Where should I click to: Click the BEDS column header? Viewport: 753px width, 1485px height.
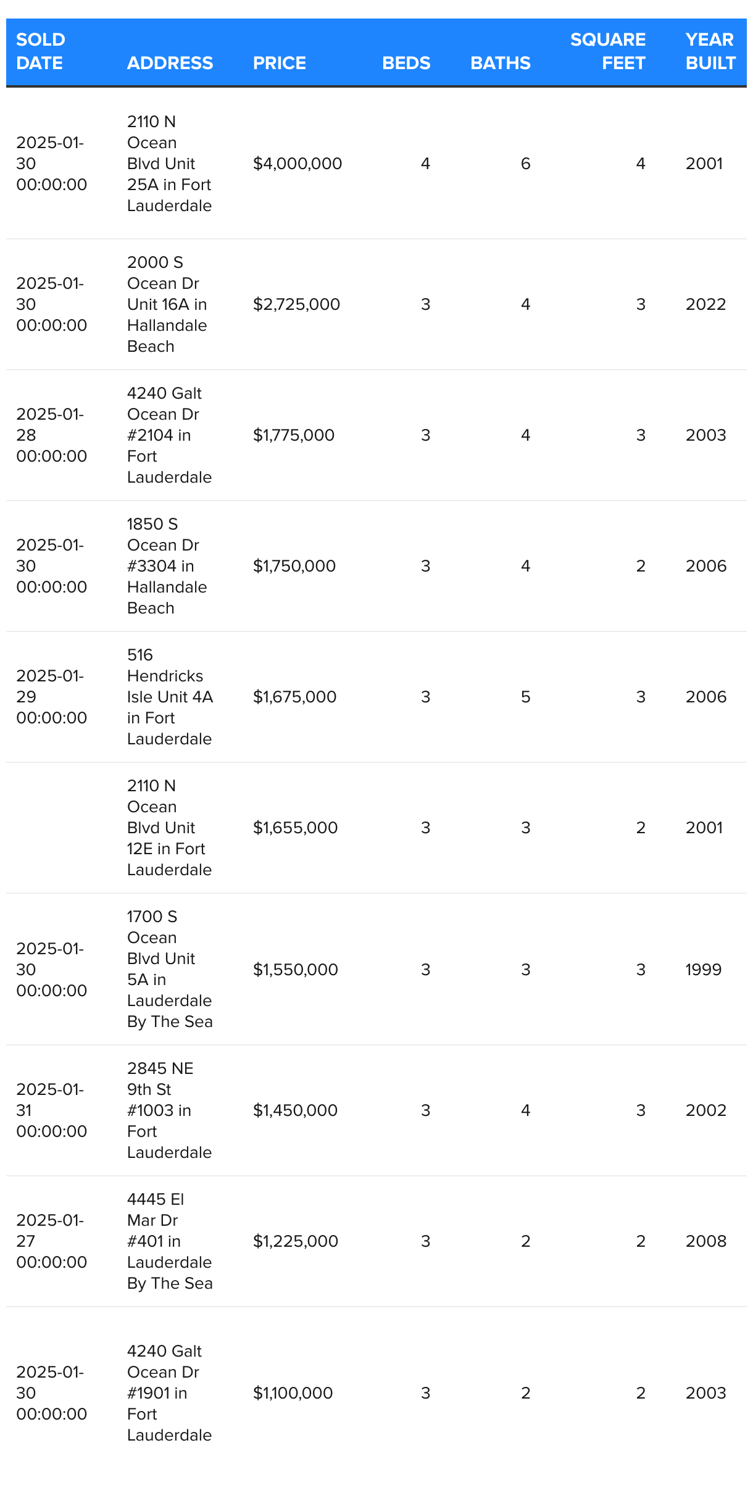[406, 63]
